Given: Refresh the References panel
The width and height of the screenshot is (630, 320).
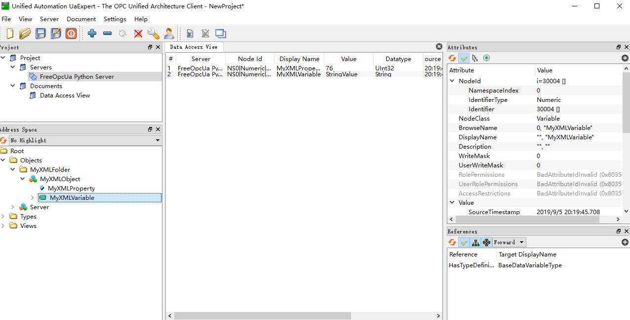Looking at the screenshot, I should [452, 242].
